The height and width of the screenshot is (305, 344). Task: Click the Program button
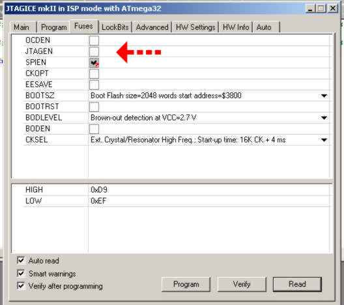click(x=186, y=284)
